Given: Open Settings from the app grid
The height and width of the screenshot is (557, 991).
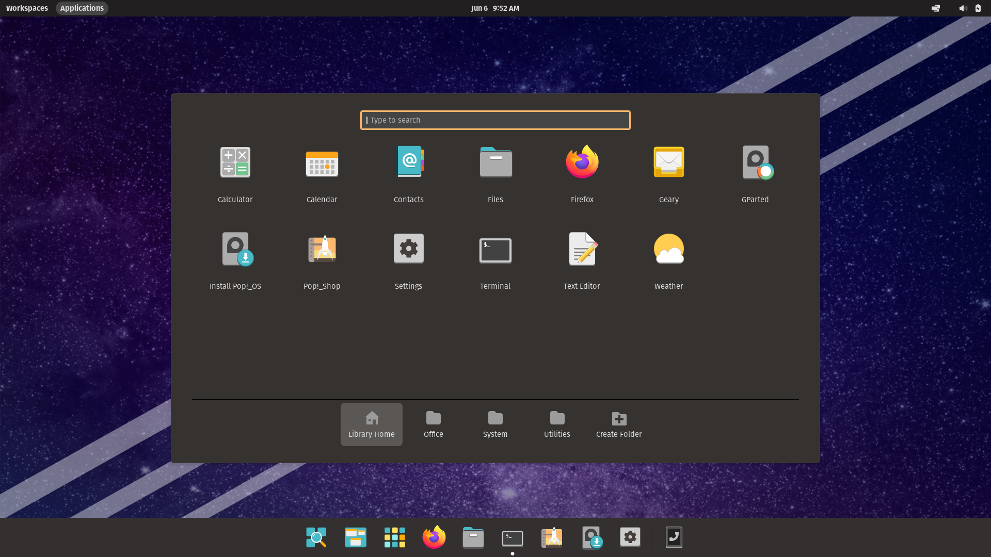Looking at the screenshot, I should pyautogui.click(x=409, y=261).
